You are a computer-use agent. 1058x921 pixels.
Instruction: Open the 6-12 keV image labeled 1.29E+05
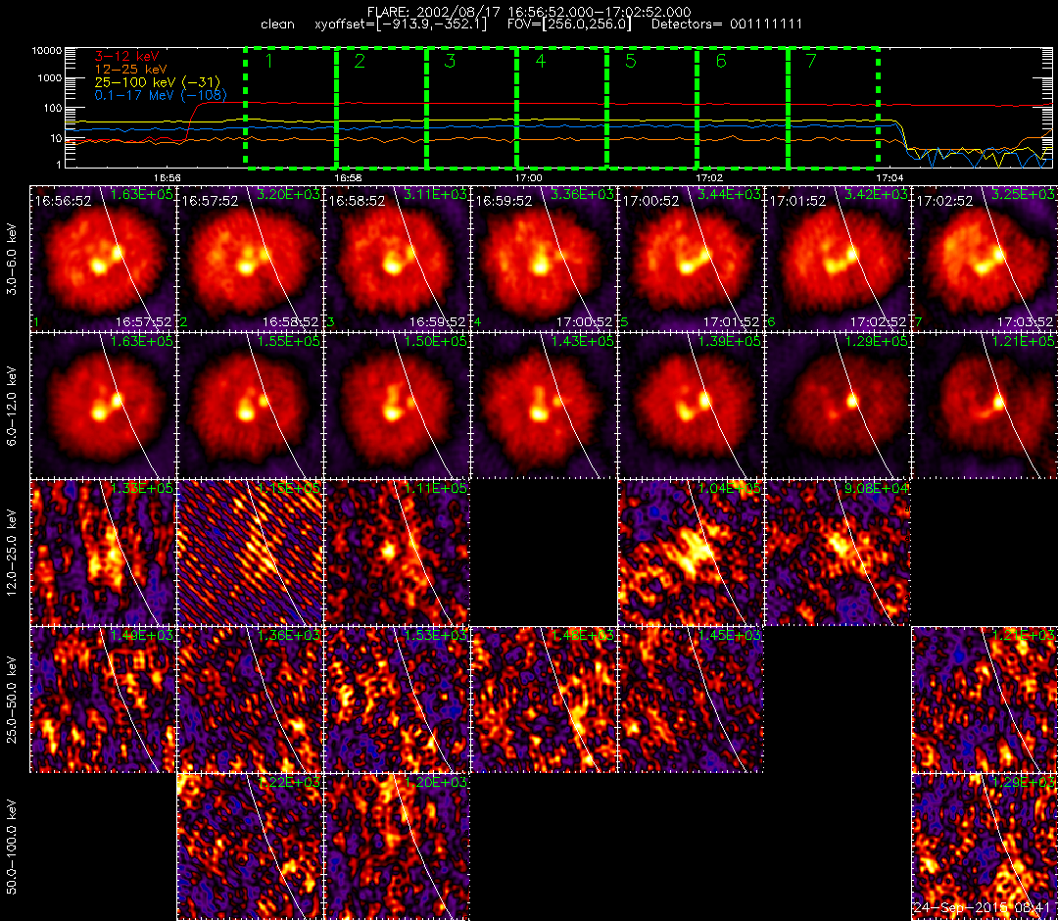(838, 407)
